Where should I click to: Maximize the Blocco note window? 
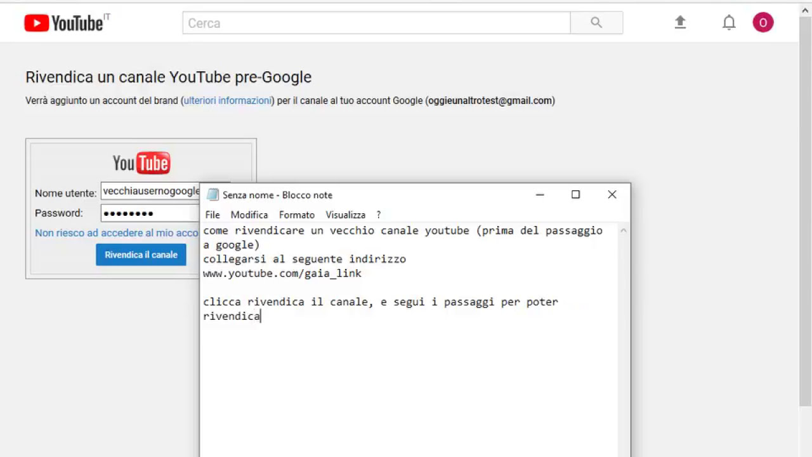tap(576, 195)
